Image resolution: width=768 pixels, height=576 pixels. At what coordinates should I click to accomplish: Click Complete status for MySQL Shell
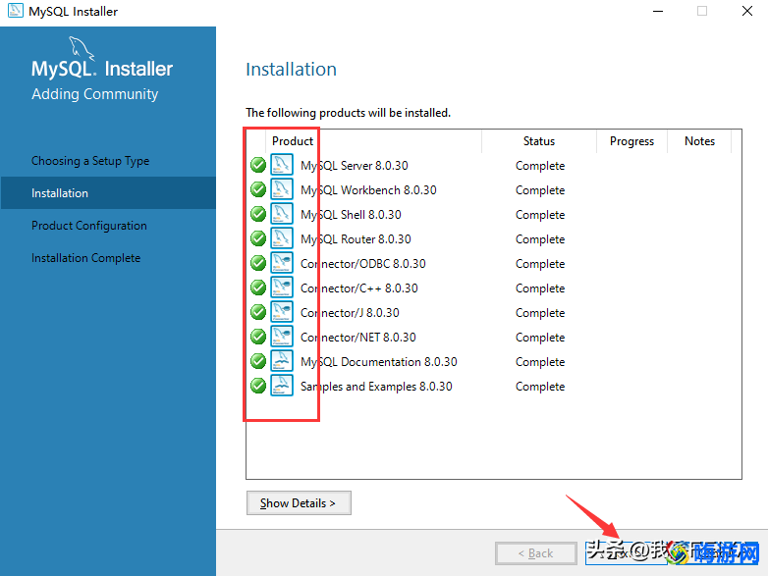[540, 215]
